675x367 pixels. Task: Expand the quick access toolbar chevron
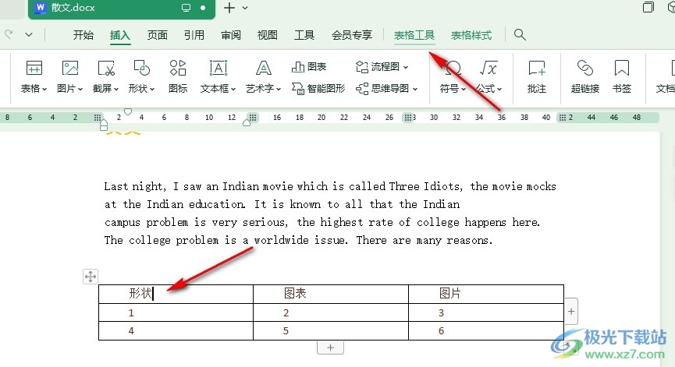(x=29, y=34)
